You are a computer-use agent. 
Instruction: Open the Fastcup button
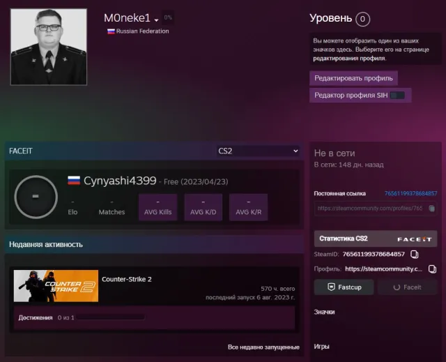(x=344, y=287)
